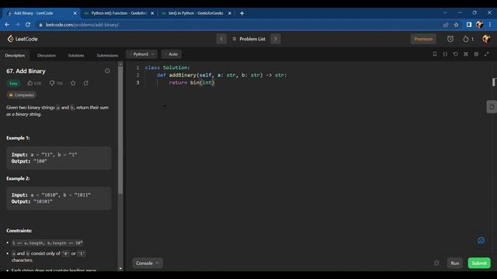Click the circle icon beside Add Binary title
Image resolution: width=497 pixels, height=279 pixels.
tap(107, 71)
